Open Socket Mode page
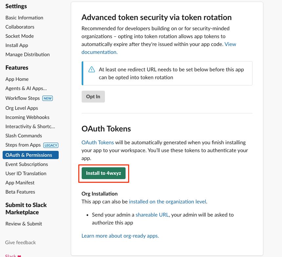Screen dimensions: 282x257 pyautogui.click(x=20, y=36)
